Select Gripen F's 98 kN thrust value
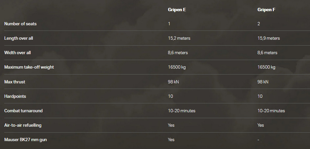 (263, 82)
